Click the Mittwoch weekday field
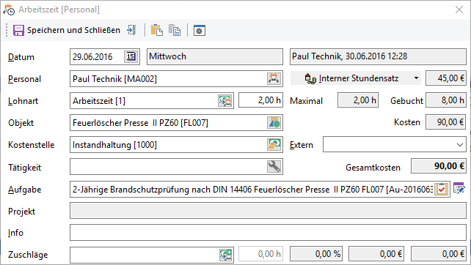Image resolution: width=471 pixels, height=265 pixels. (215, 56)
